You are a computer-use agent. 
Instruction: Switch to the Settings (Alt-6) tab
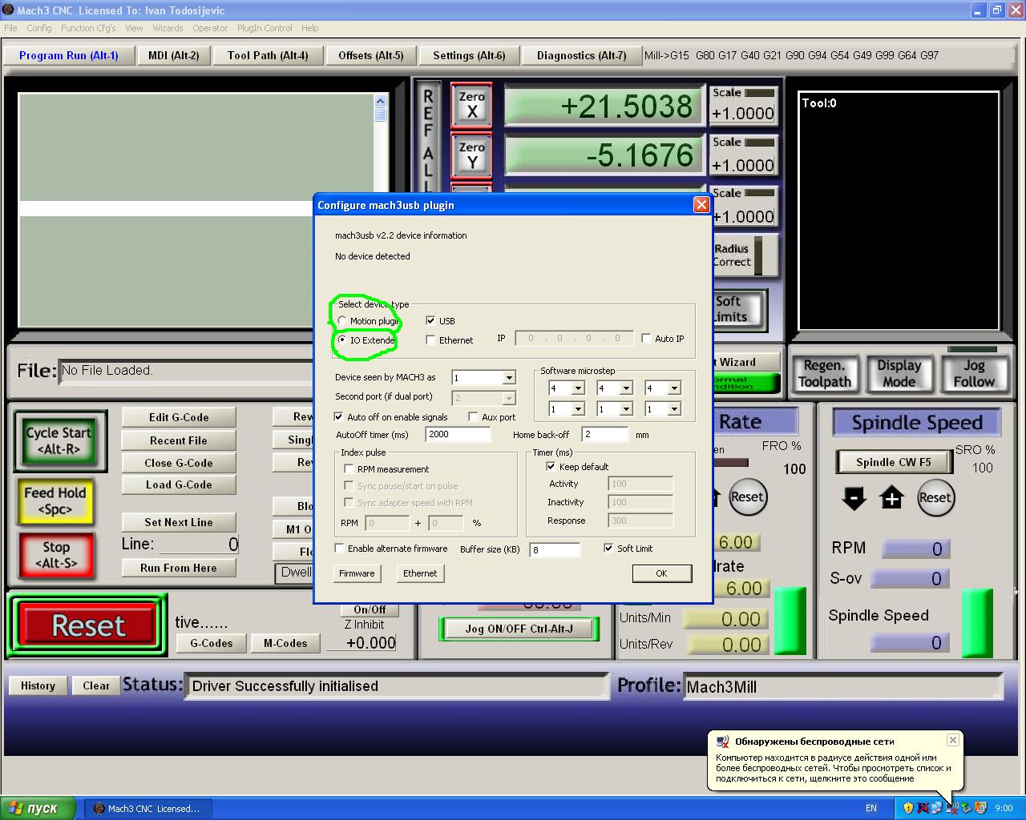[469, 55]
